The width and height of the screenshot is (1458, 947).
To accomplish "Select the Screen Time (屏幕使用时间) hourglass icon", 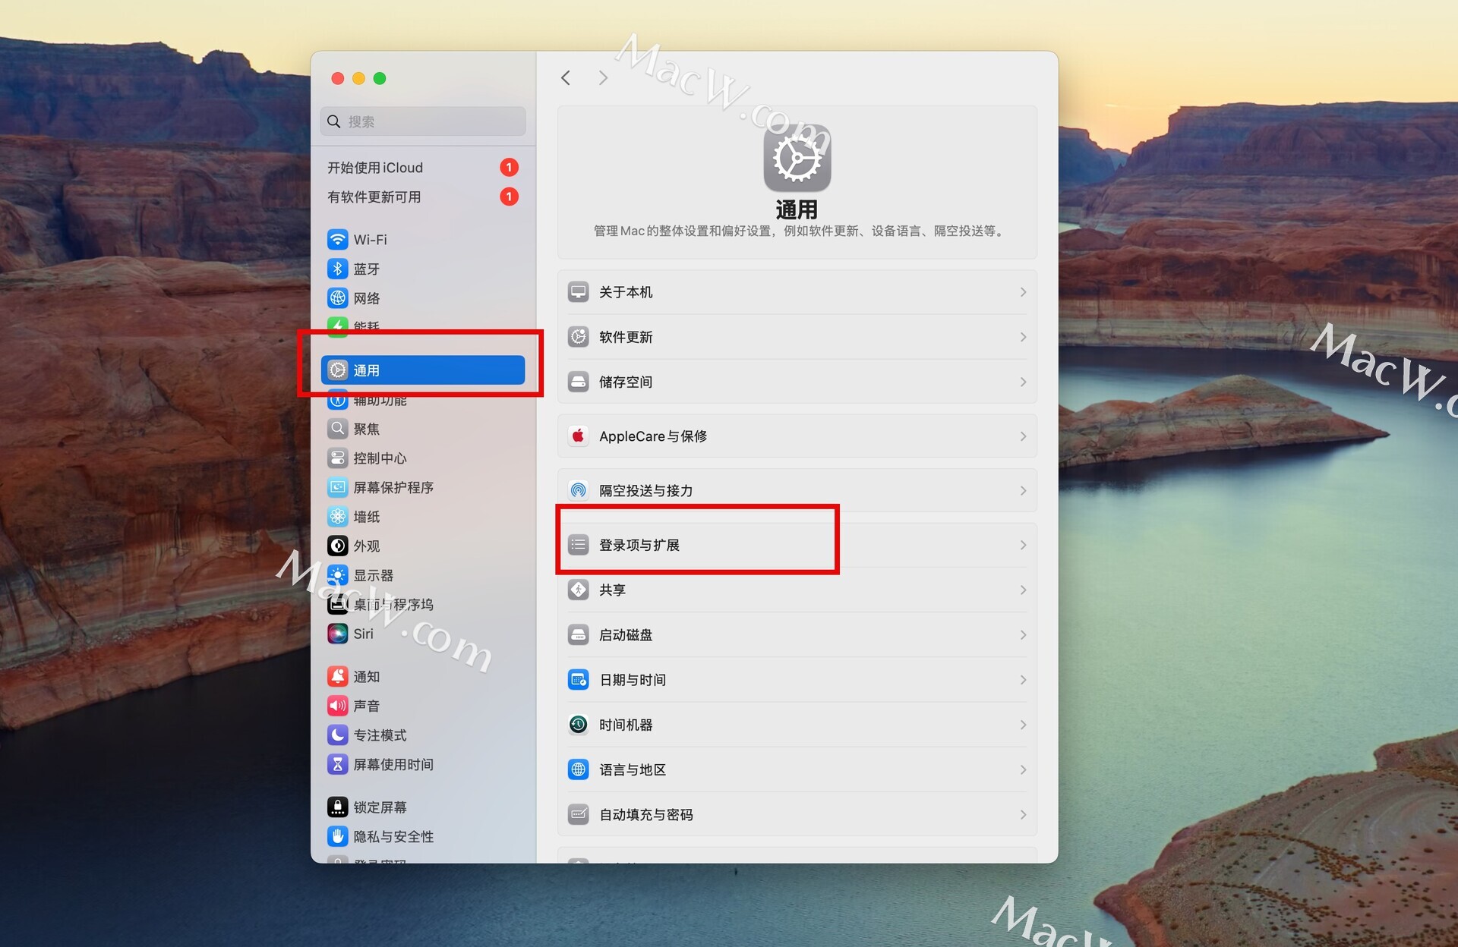I will click(x=338, y=764).
